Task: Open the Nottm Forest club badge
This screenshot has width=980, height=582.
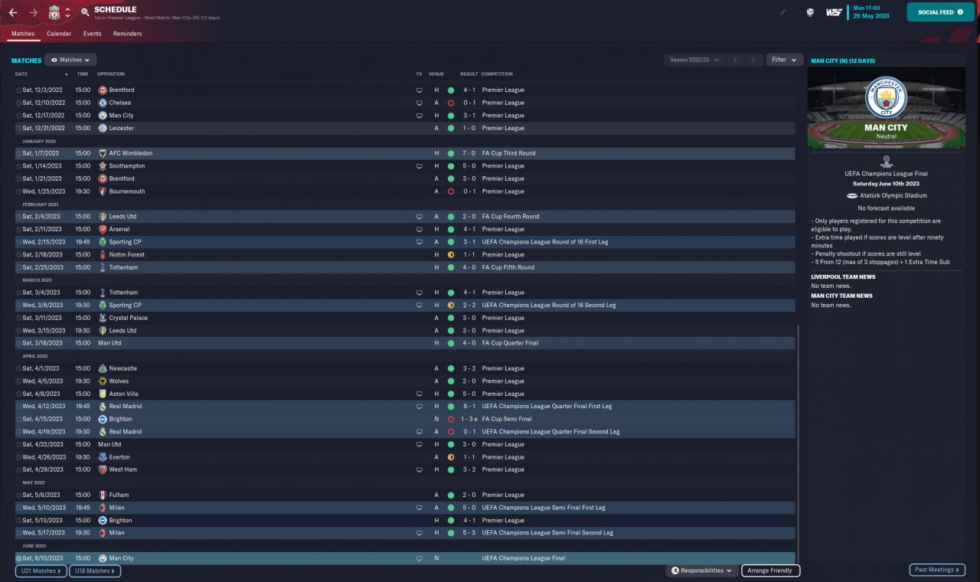Action: tap(103, 254)
